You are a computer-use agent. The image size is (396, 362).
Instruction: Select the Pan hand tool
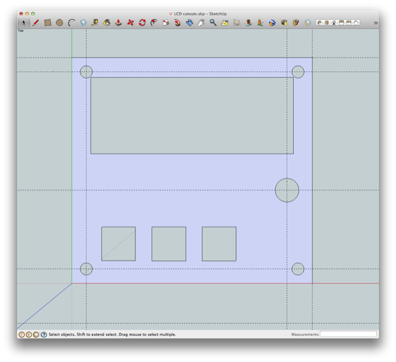tap(201, 23)
